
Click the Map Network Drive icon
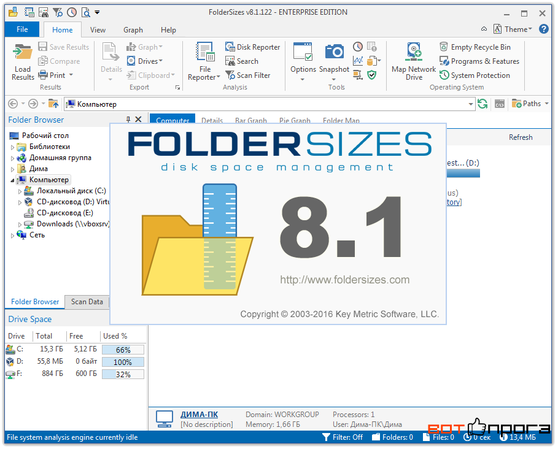(x=414, y=52)
